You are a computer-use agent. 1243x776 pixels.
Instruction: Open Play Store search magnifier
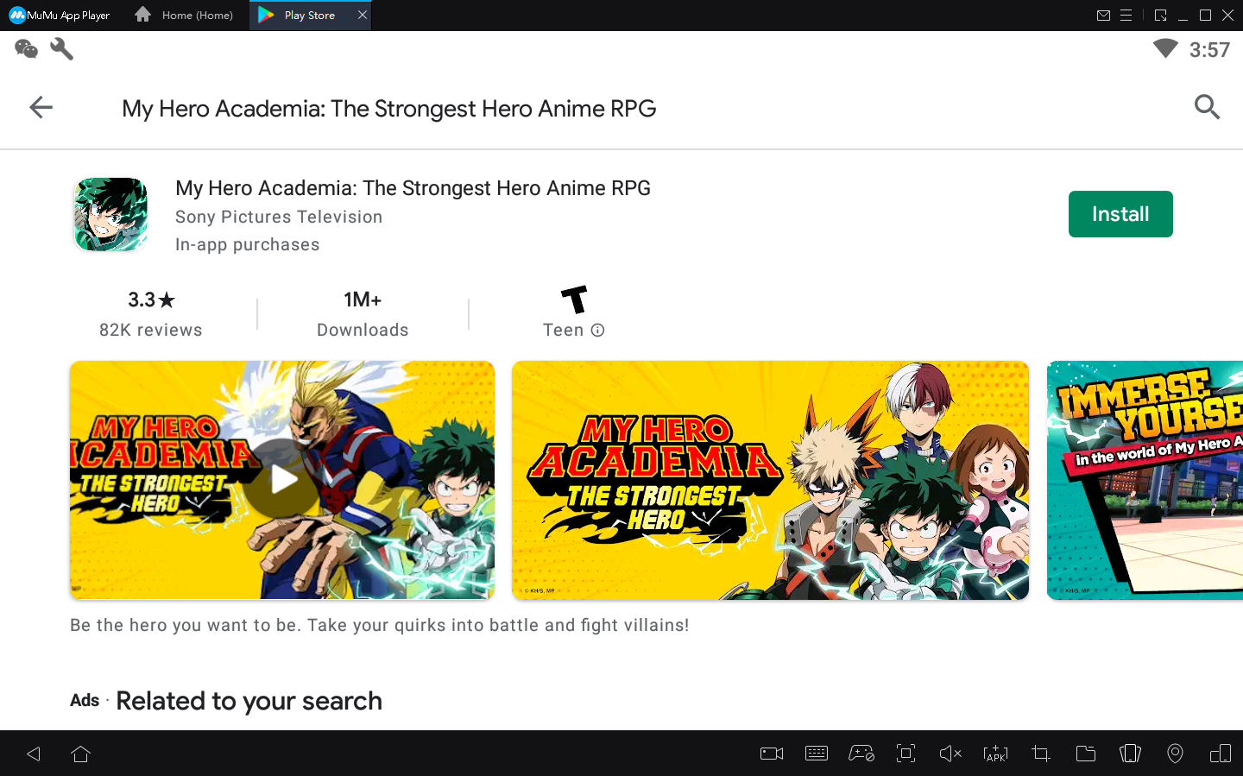[1207, 107]
